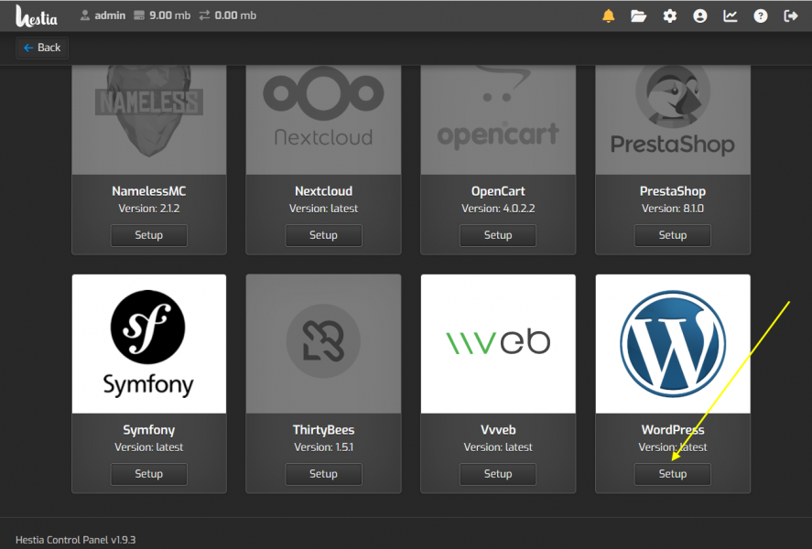Select the Symfony logo thumbnail
This screenshot has height=549, width=812.
[149, 343]
